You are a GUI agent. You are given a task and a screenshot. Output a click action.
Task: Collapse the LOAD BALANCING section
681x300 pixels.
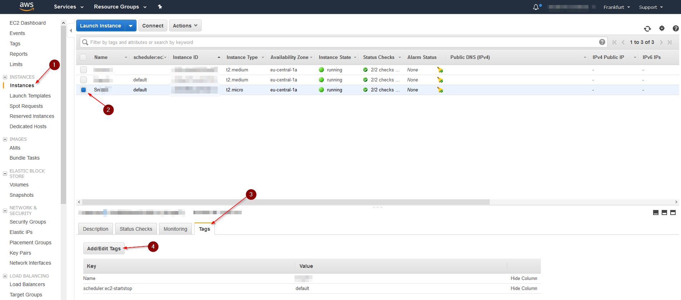pyautogui.click(x=5, y=276)
